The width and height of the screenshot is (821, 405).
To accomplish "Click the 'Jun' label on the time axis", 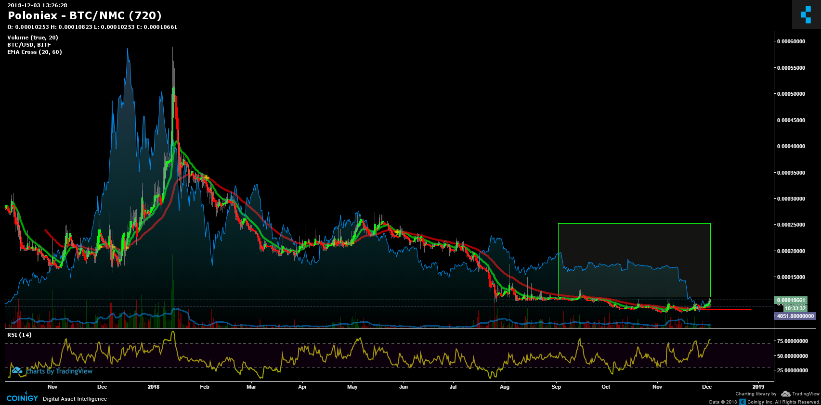I will point(404,387).
